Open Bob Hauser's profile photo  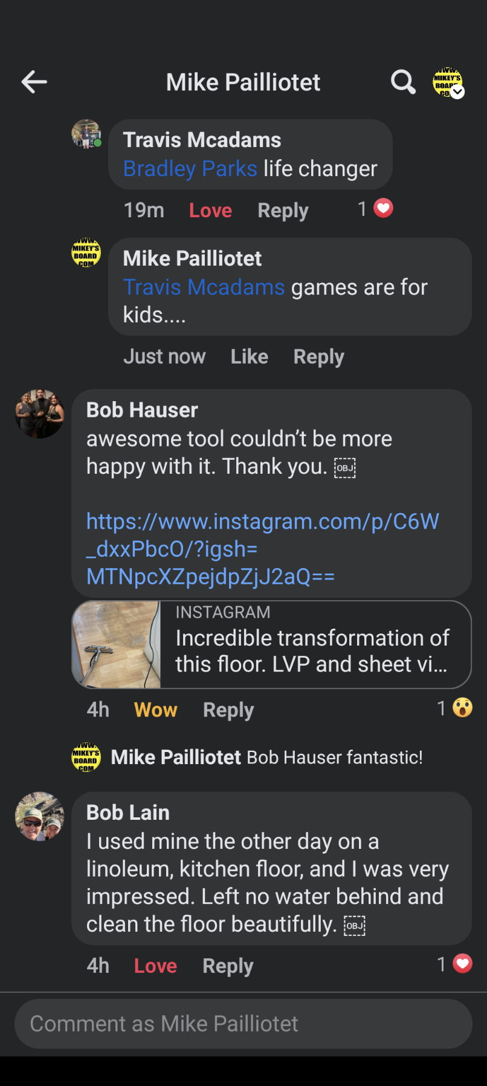pos(39,414)
